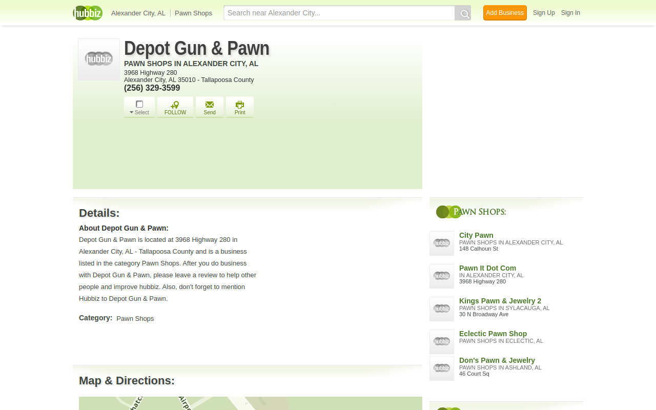Open the Sign In link
656x410 pixels.
tap(570, 13)
